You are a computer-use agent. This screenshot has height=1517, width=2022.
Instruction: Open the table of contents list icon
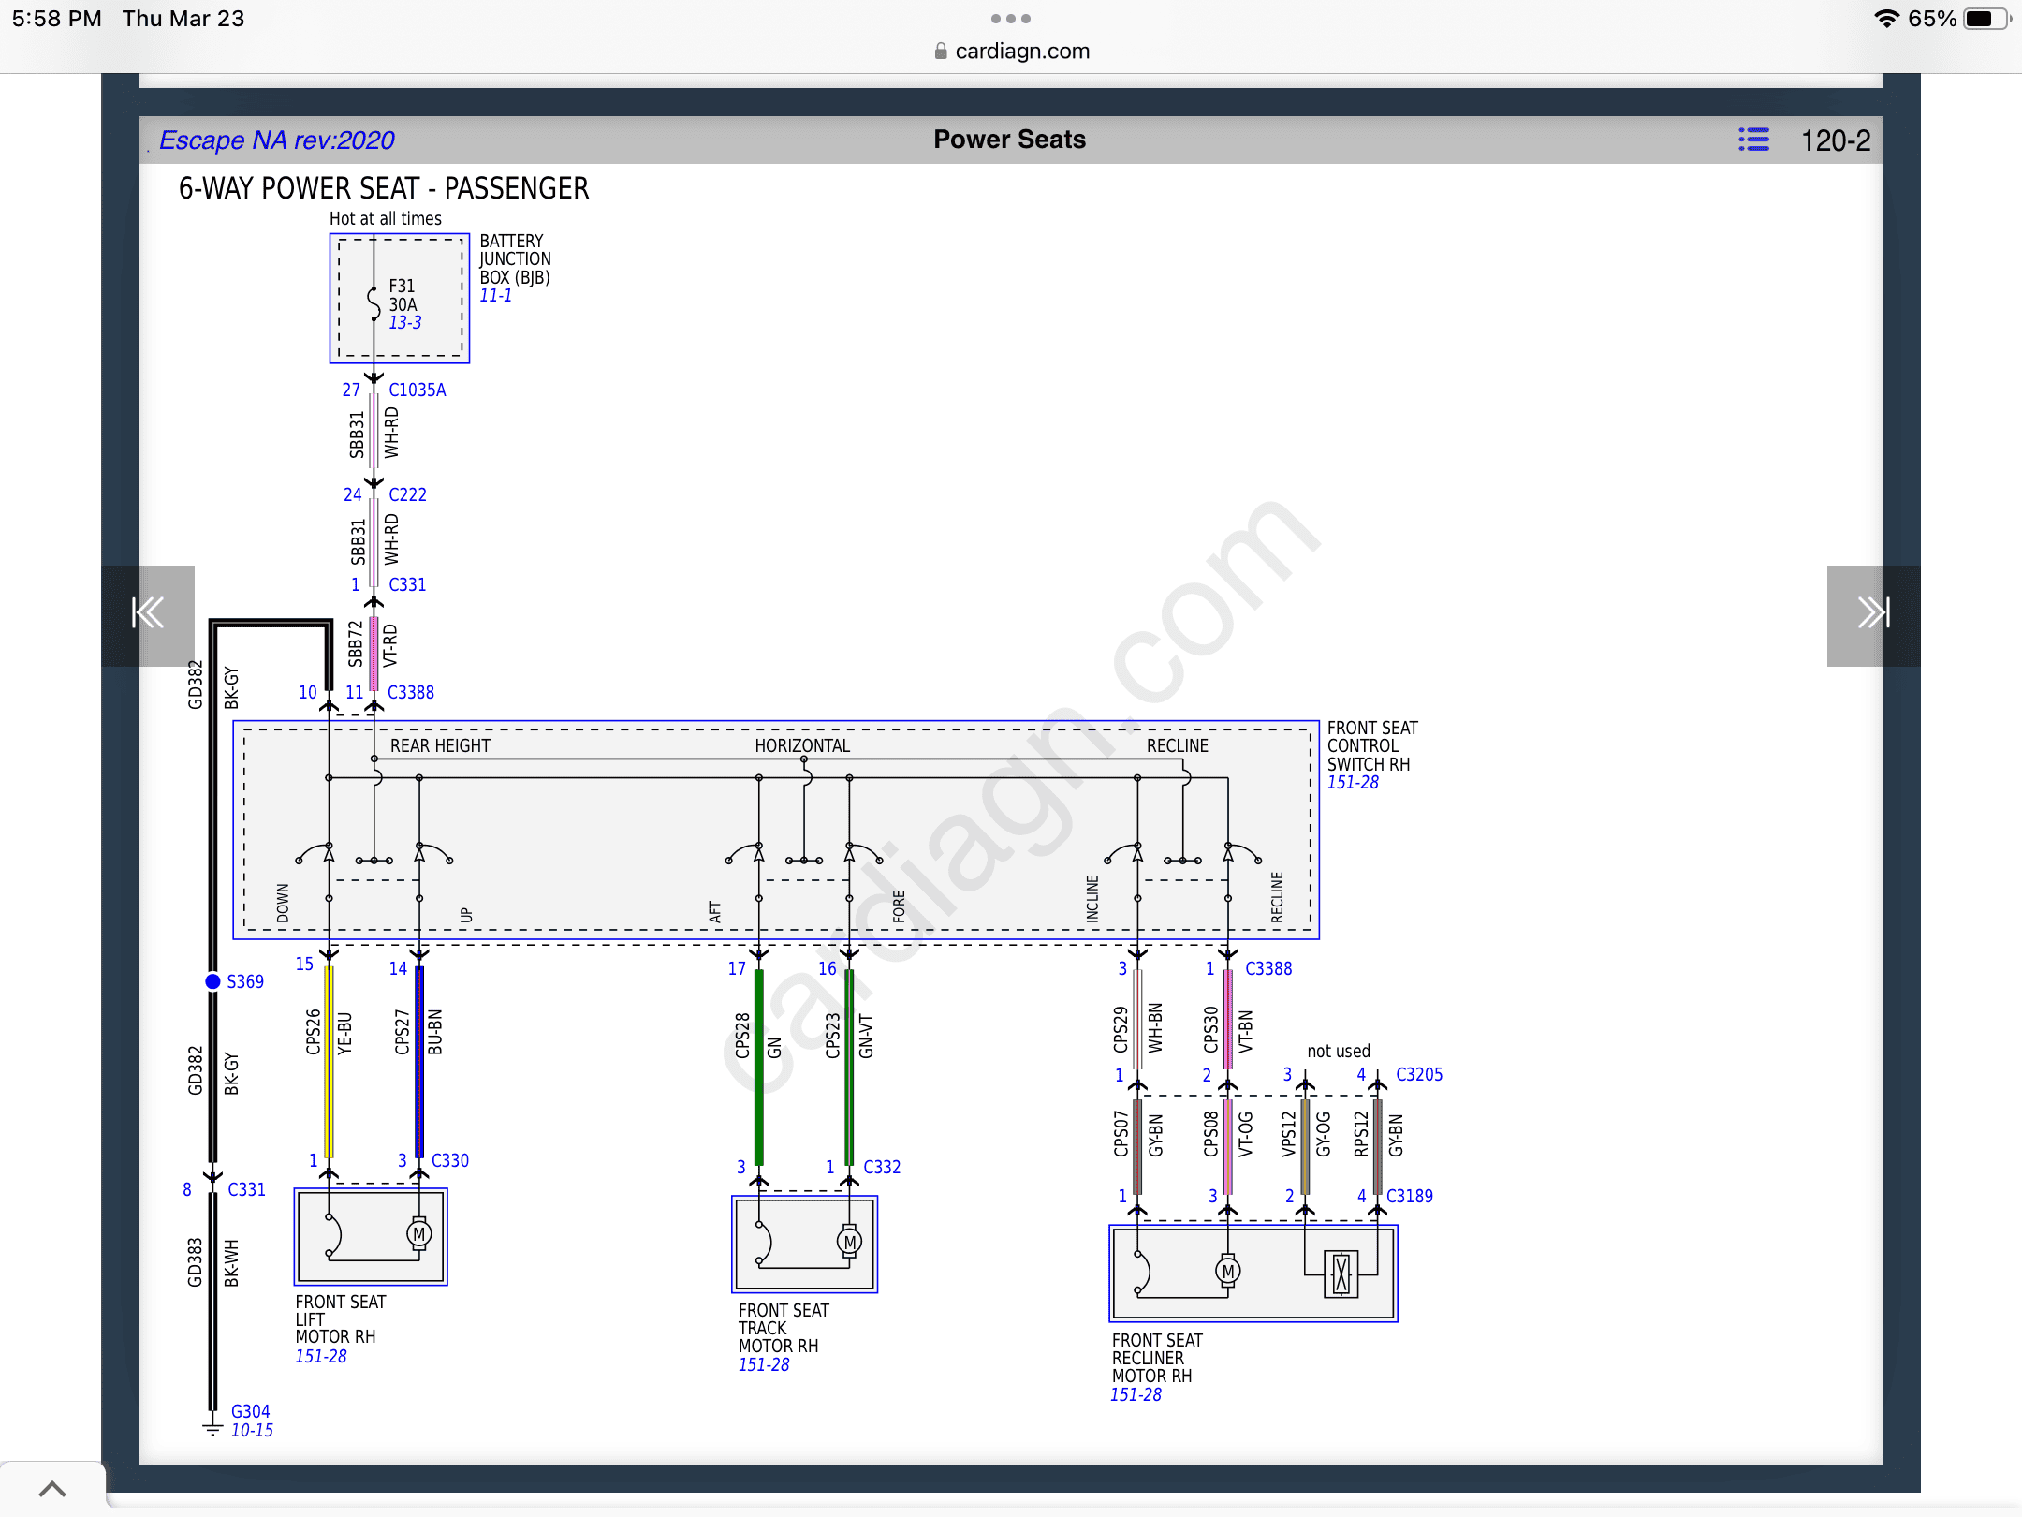1753,140
